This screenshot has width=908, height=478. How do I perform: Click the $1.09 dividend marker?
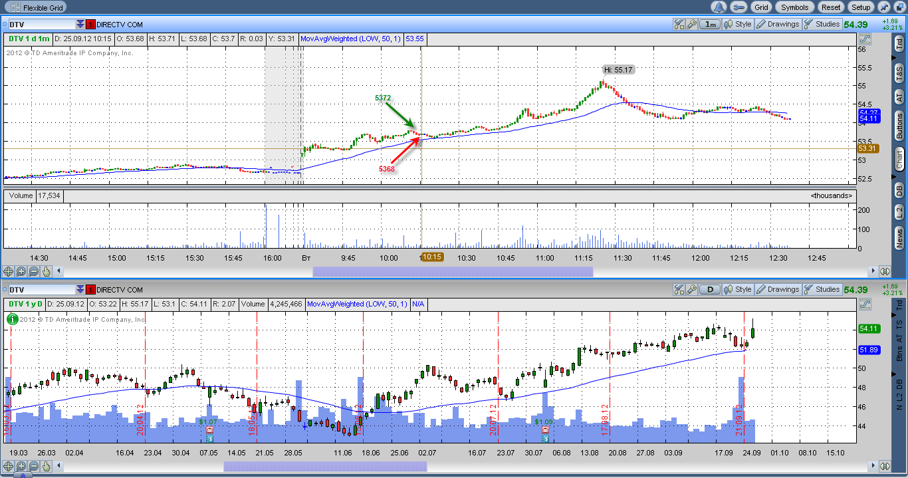pos(544,421)
